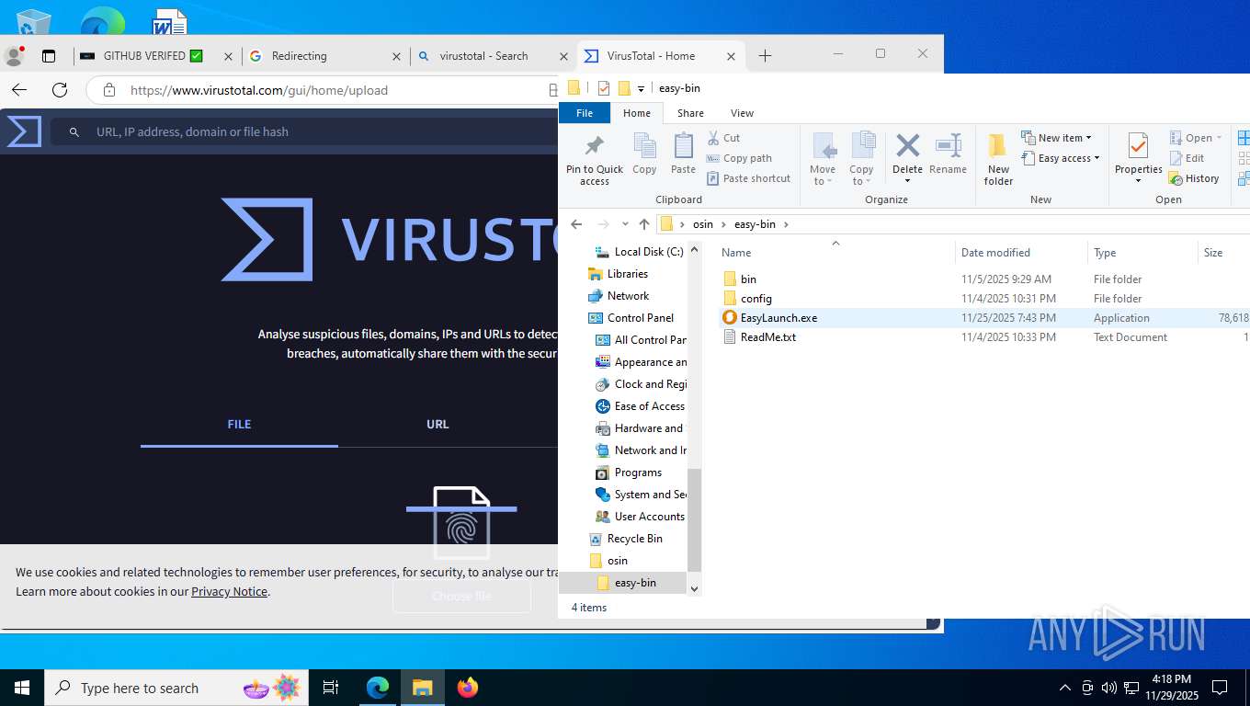1250x706 pixels.
Task: Select the ReadMe.txt file
Action: coord(767,337)
